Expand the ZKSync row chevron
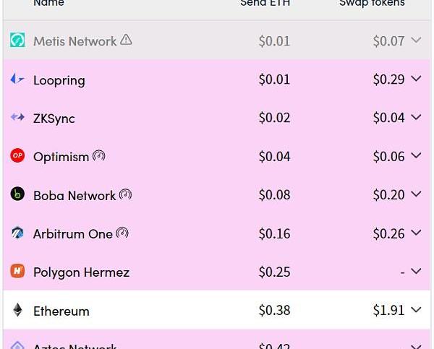This screenshot has width=434, height=349. [416, 118]
